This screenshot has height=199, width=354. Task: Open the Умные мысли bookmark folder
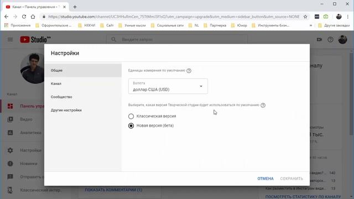(132, 25)
